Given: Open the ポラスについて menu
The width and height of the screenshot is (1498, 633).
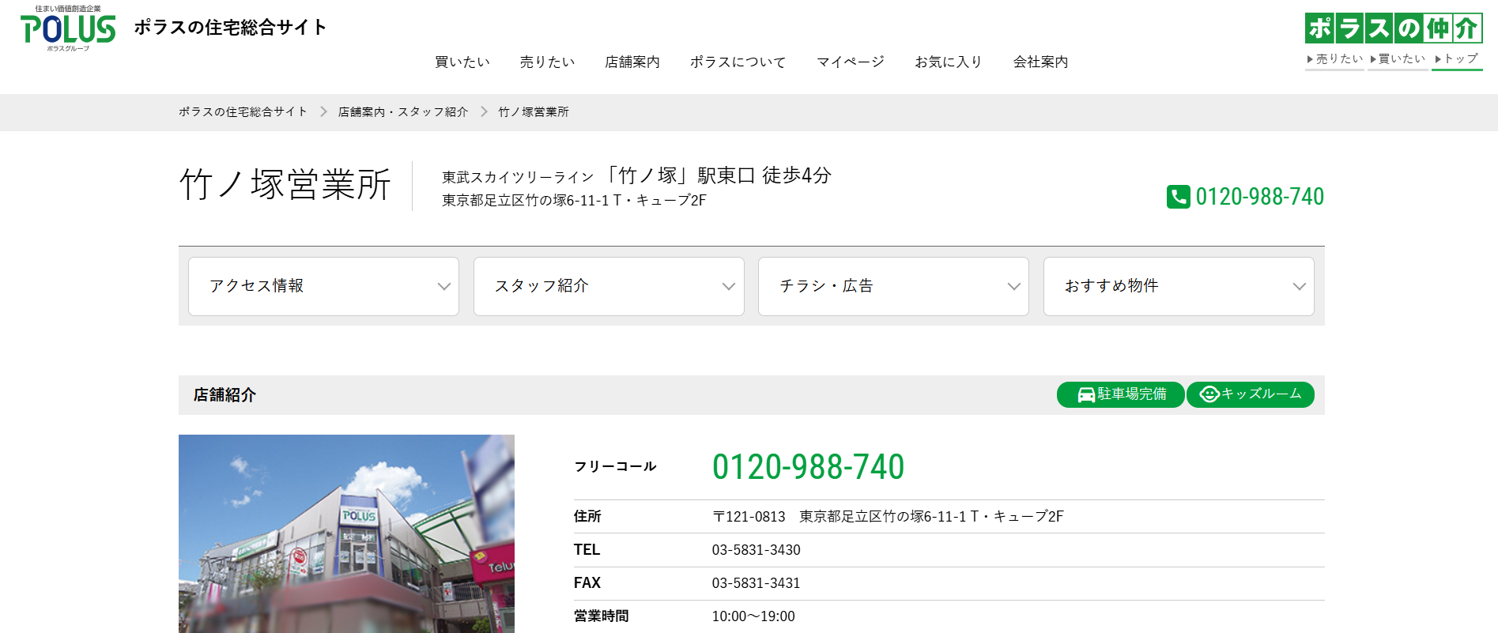Looking at the screenshot, I should (738, 62).
